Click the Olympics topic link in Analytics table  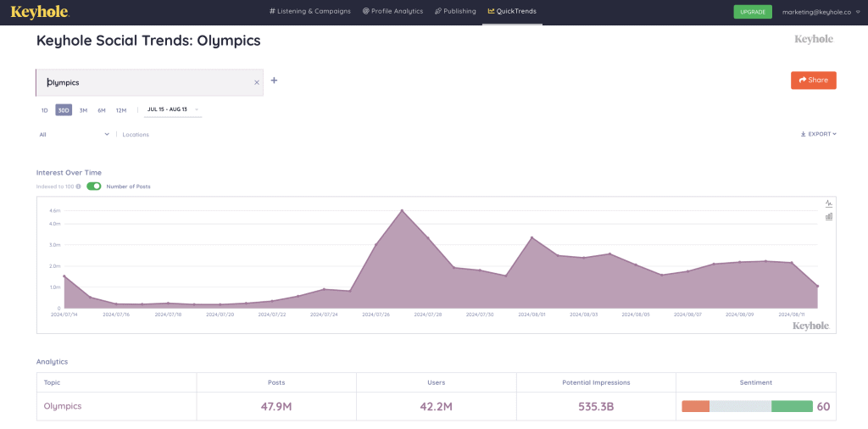point(63,406)
